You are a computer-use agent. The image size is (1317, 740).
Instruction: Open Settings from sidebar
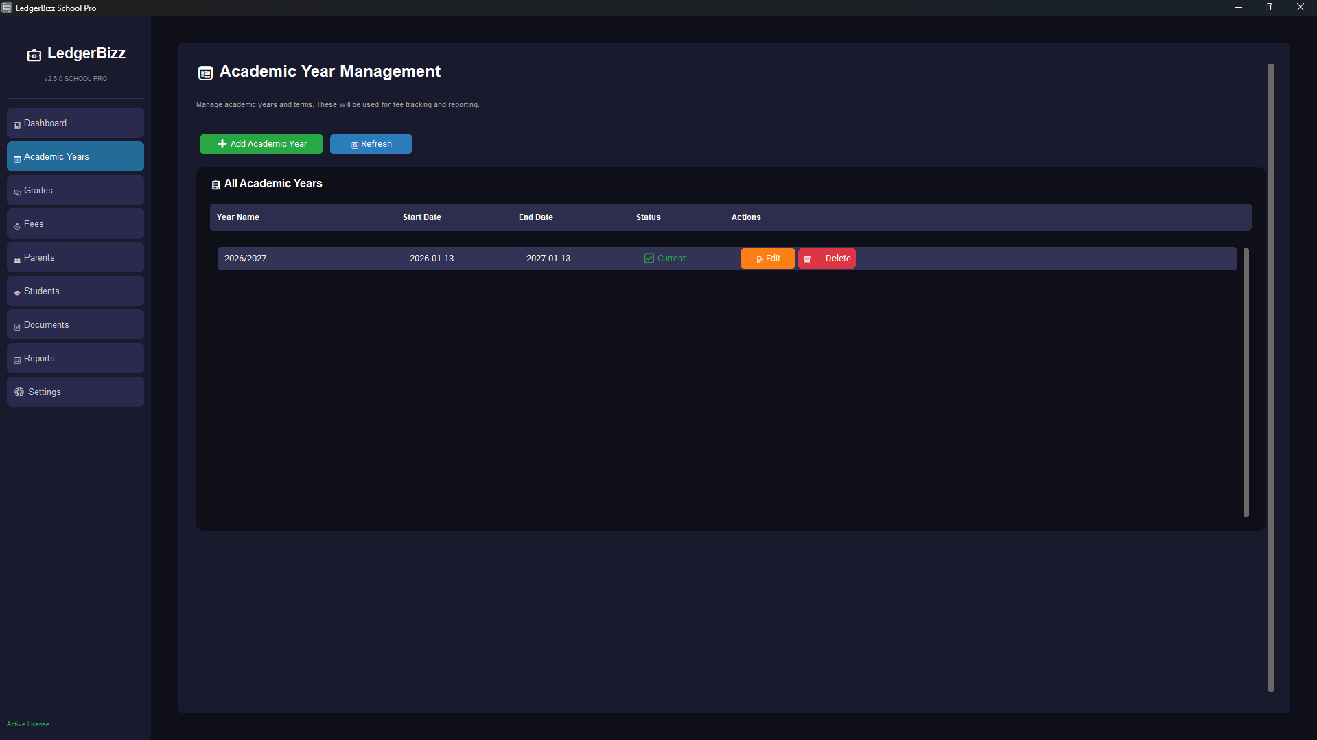(x=75, y=392)
